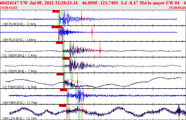Click the end time 21:28:45.64
Screen dimensions: 186x120
click(177, 8)
